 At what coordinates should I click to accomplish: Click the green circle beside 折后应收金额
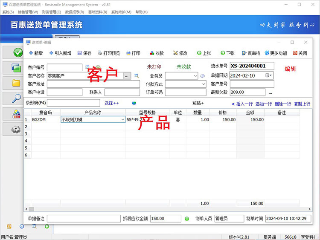tap(187, 219)
